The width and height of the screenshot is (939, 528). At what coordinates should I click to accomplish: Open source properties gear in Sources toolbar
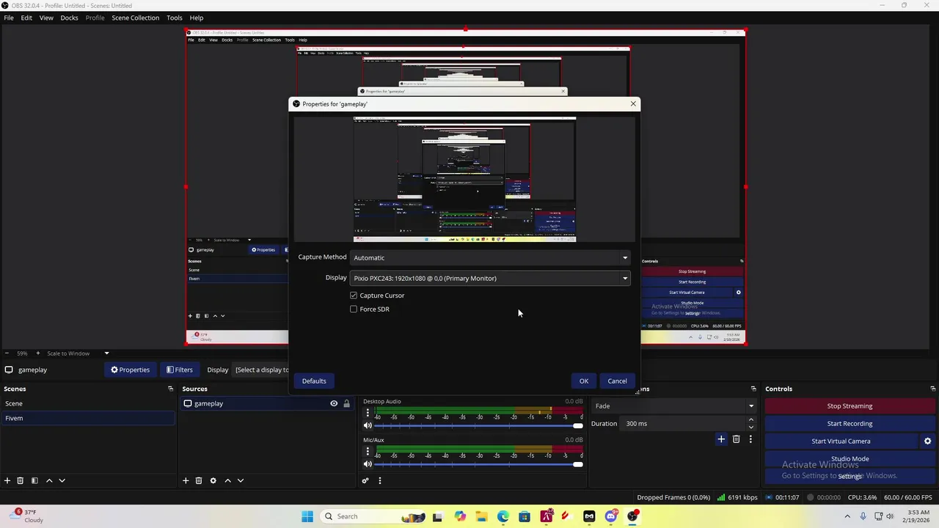(x=213, y=480)
